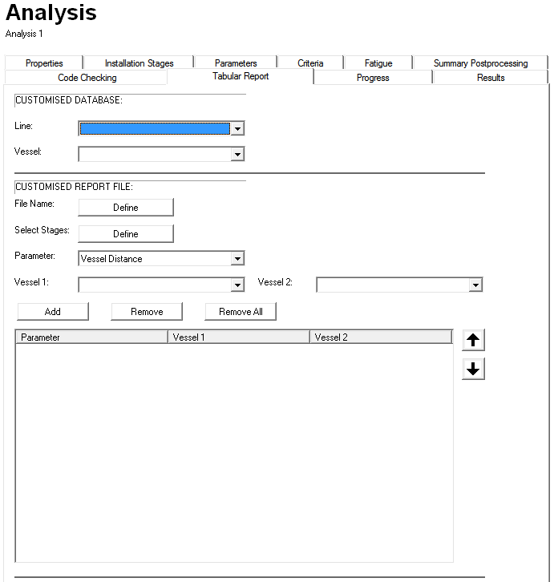Open the Parameter dropdown showing Vessel Distance
This screenshot has width=554, height=582.
pos(237,259)
